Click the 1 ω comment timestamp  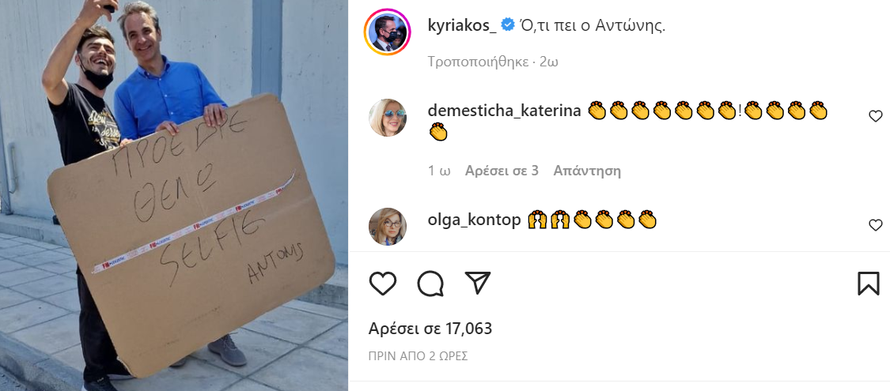439,171
